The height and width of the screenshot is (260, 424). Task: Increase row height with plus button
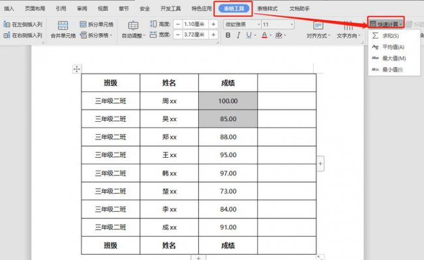pos(213,24)
